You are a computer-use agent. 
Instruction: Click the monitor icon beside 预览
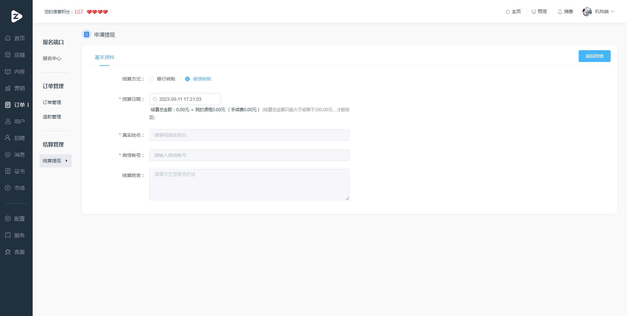coord(534,12)
